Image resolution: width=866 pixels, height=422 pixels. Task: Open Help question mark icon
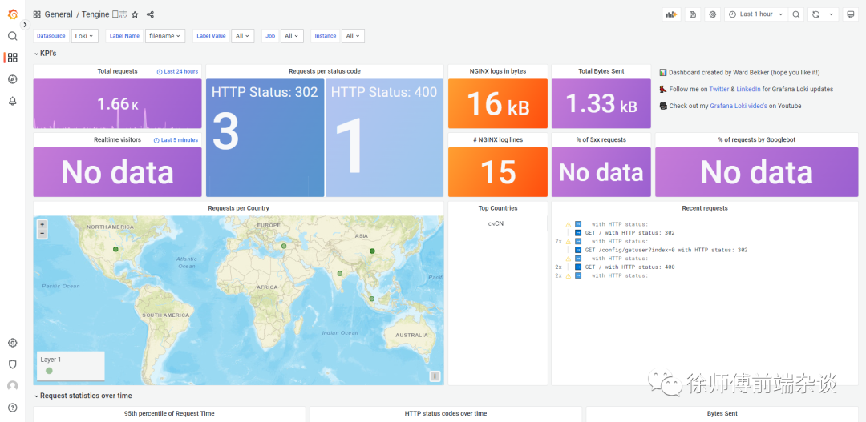tap(13, 408)
